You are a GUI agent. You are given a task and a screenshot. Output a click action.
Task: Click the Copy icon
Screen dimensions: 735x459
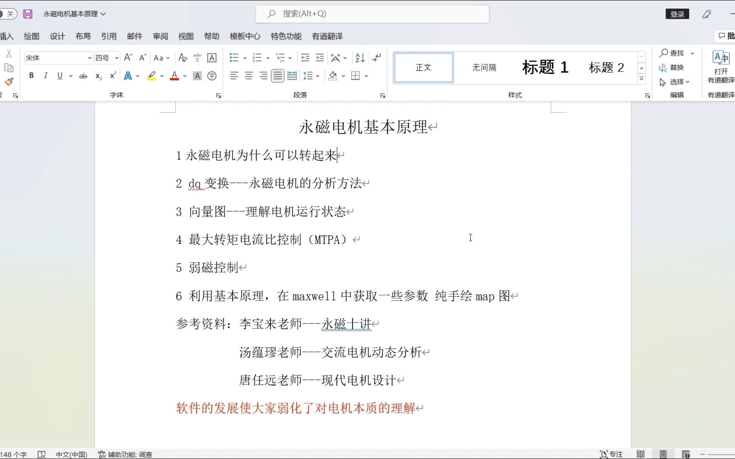coord(9,68)
